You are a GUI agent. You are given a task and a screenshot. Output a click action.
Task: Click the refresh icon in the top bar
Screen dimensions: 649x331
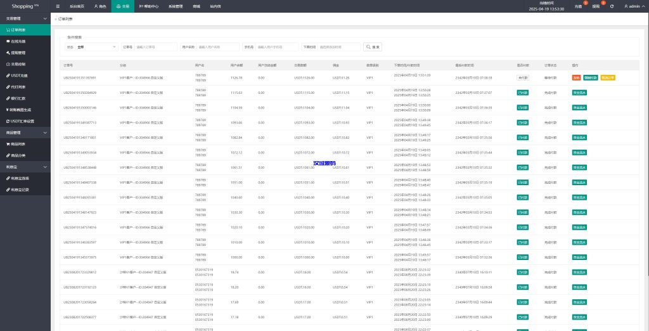tap(612, 6)
